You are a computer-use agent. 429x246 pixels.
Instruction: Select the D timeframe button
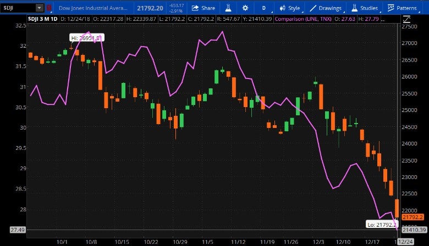(264, 8)
